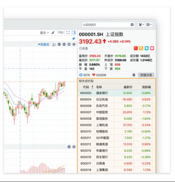The image size is (175, 182).
Task: Click the 相关成份股 section header
Action: [86, 81]
